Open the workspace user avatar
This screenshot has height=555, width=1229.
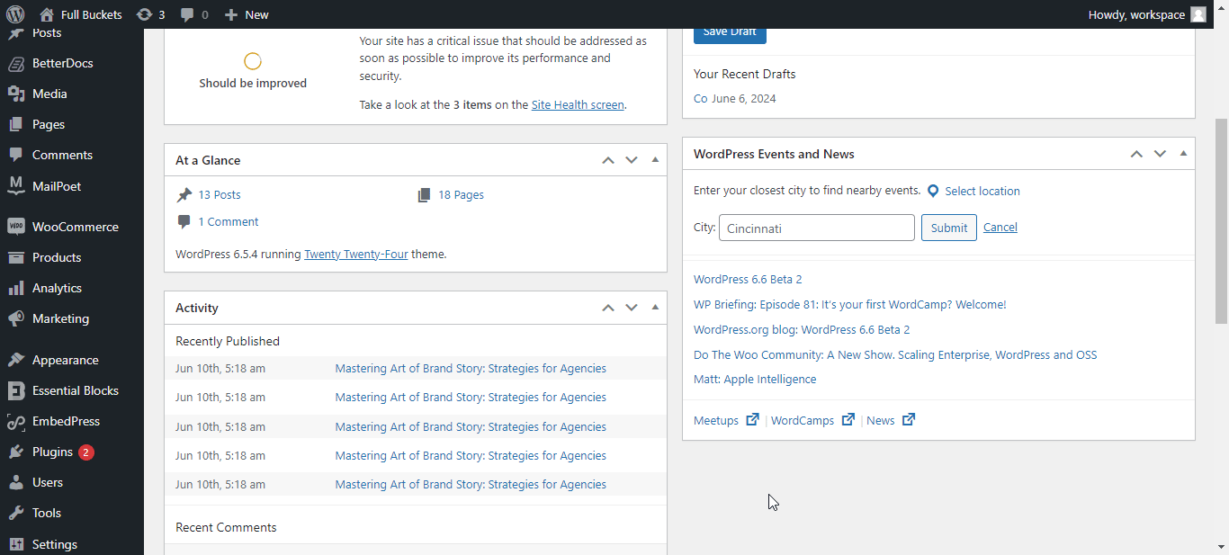(x=1198, y=14)
